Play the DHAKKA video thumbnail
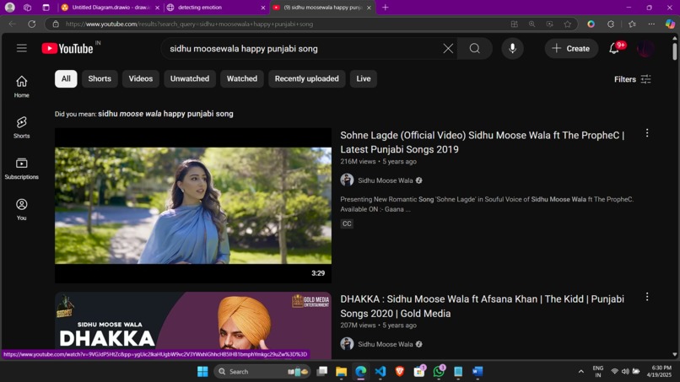Screen dimensions: 680x382 (x=193, y=326)
